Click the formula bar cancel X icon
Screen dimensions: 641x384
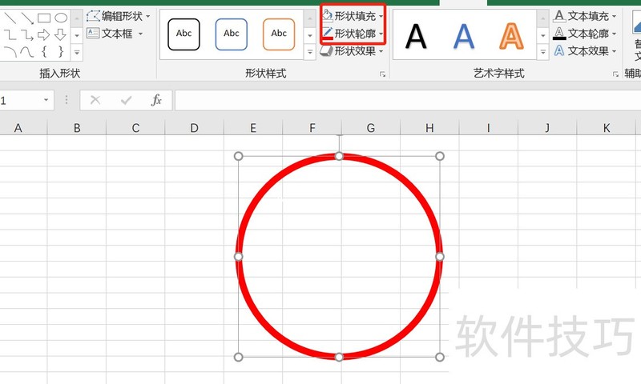(x=95, y=100)
